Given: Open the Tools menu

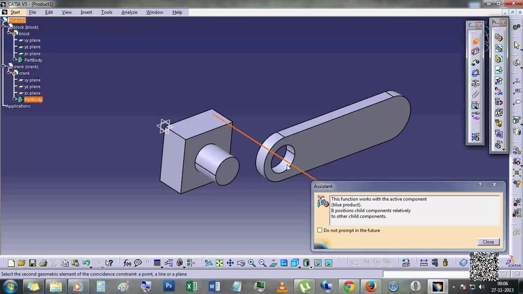Looking at the screenshot, I should (x=106, y=12).
